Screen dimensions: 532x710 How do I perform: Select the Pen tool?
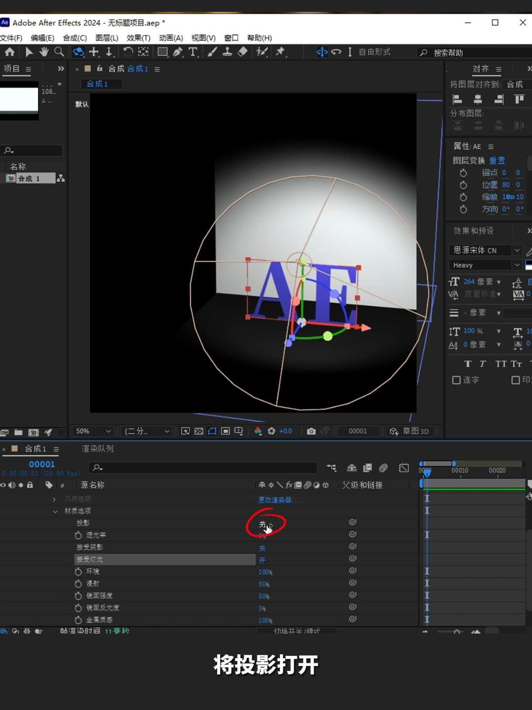click(x=178, y=52)
